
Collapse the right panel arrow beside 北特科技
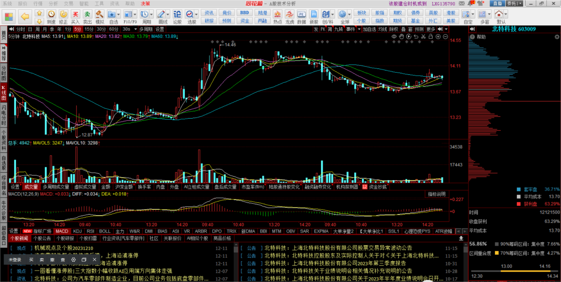pos(472,29)
